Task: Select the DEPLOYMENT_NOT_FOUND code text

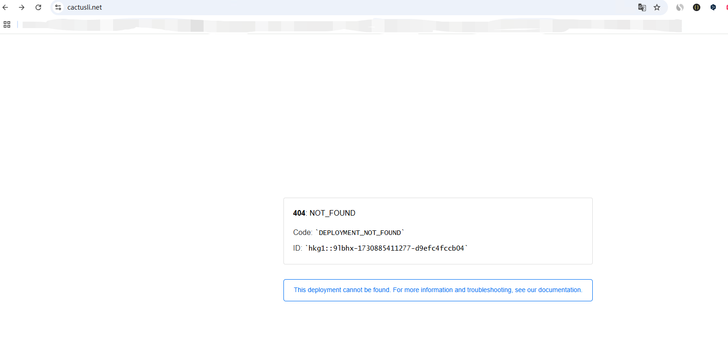Action: click(x=360, y=233)
